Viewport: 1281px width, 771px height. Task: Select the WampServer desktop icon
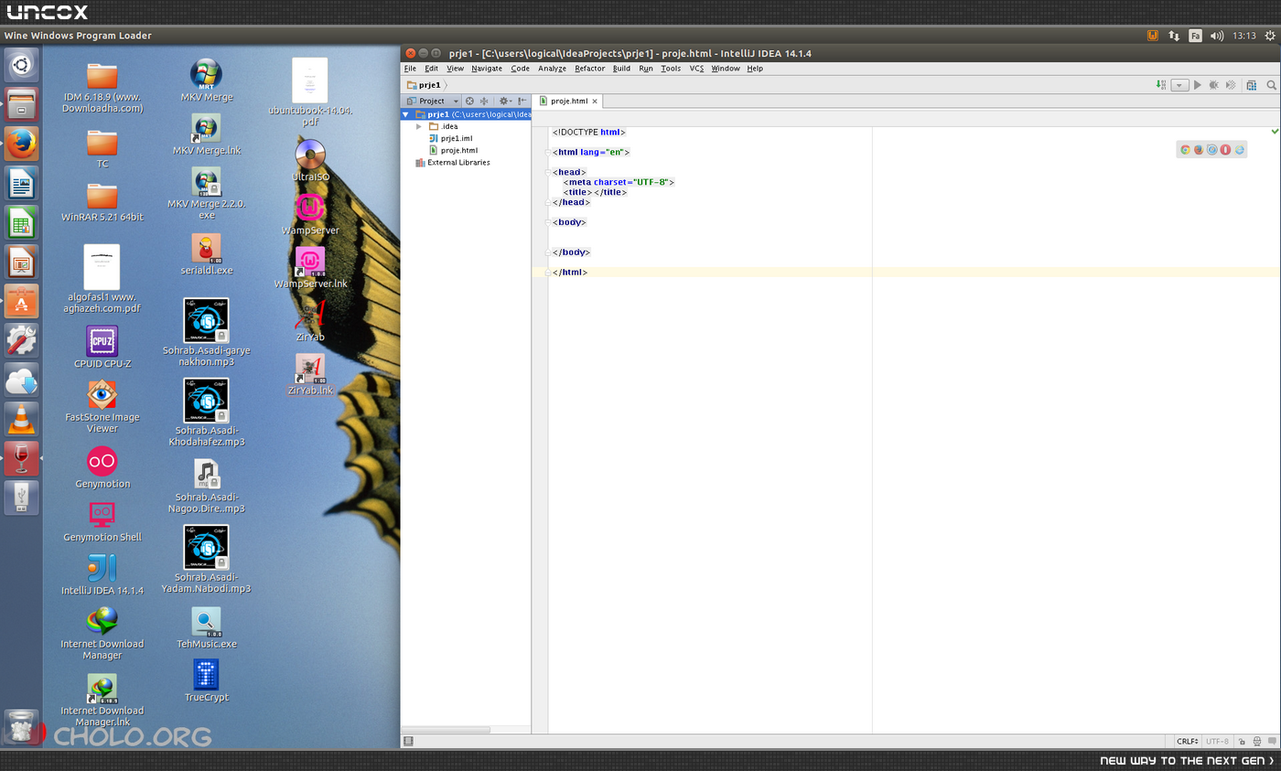(x=310, y=214)
